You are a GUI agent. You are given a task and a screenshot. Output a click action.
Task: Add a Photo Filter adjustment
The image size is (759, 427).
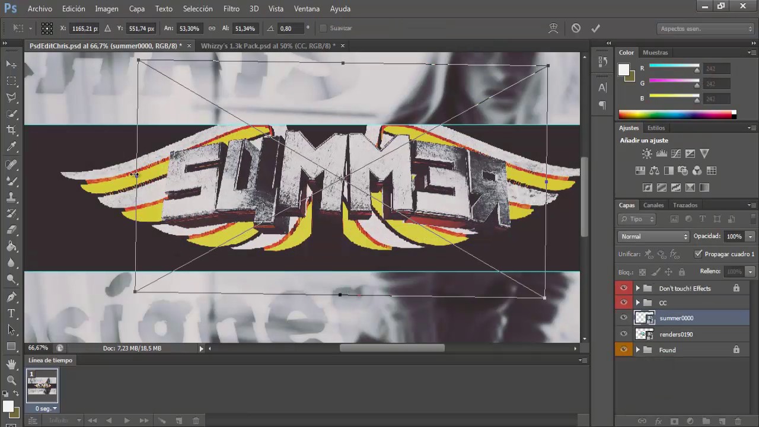coord(683,171)
